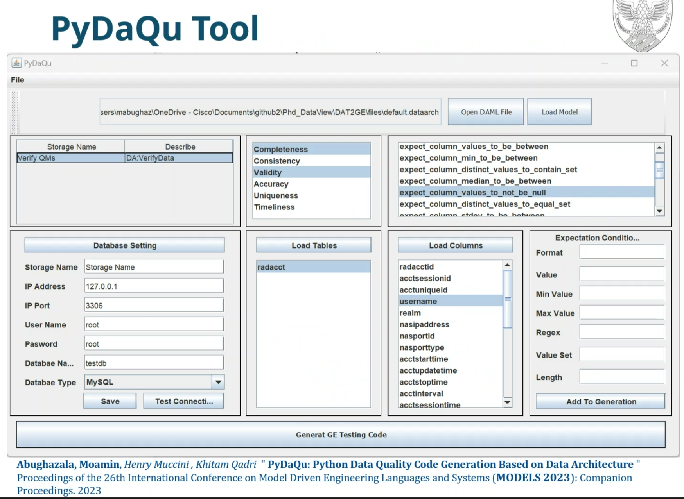The width and height of the screenshot is (684, 499).
Task: Click the expectations list scroll up arrow
Action: pyautogui.click(x=659, y=148)
